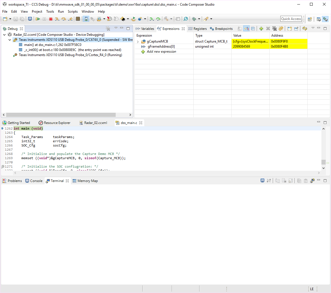Select main() stack frame at dss_main.c

pyautogui.click(x=53, y=45)
